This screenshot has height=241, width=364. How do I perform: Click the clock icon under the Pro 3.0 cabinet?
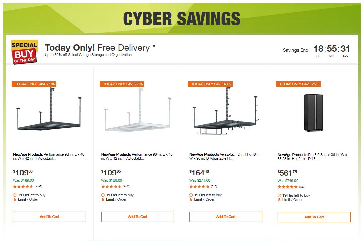point(279,195)
